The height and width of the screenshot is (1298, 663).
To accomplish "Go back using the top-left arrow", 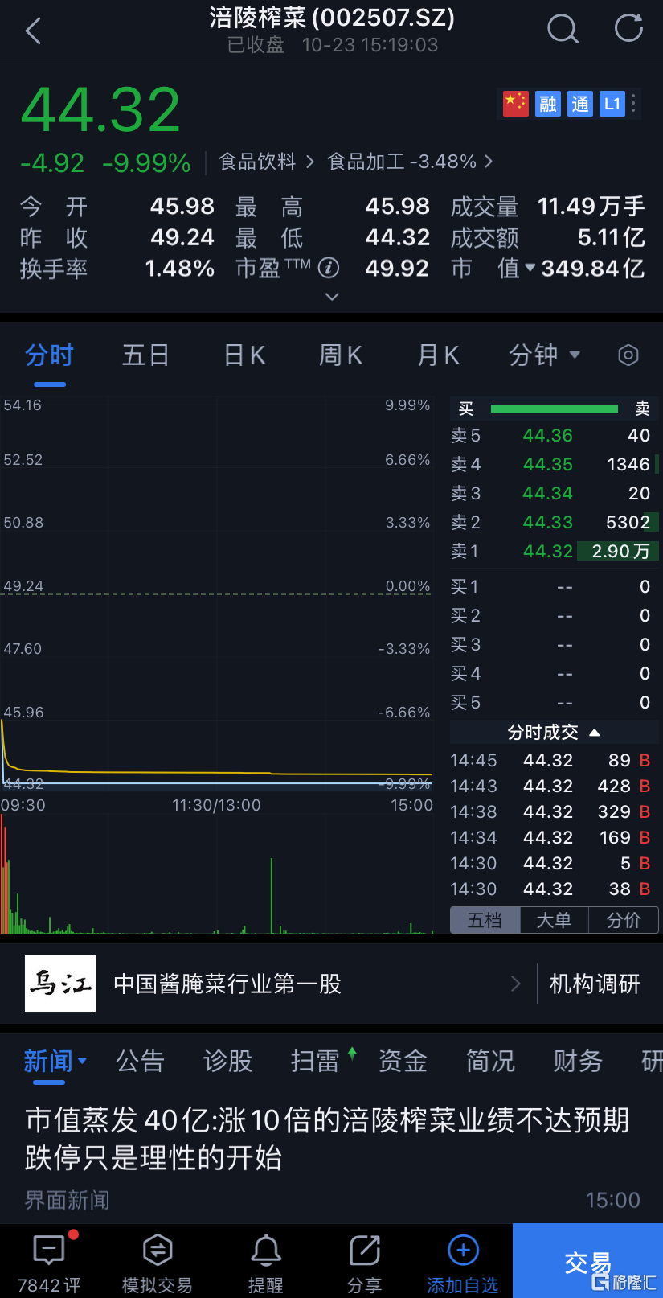I will point(33,31).
